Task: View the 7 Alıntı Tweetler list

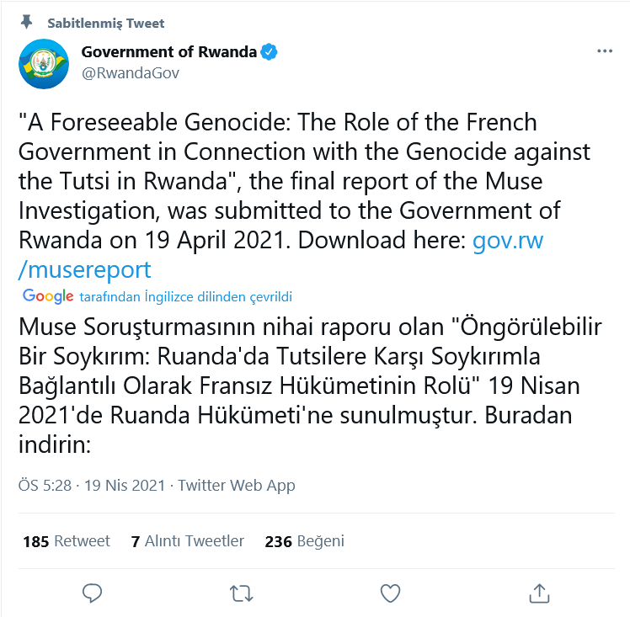Action: (x=187, y=541)
